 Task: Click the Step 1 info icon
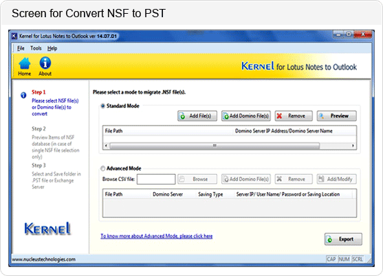click(x=23, y=95)
